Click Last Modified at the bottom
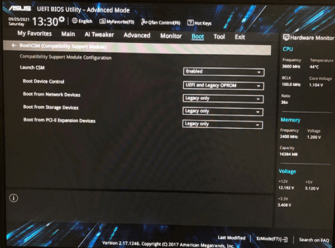The image size is (335, 248). point(231,237)
